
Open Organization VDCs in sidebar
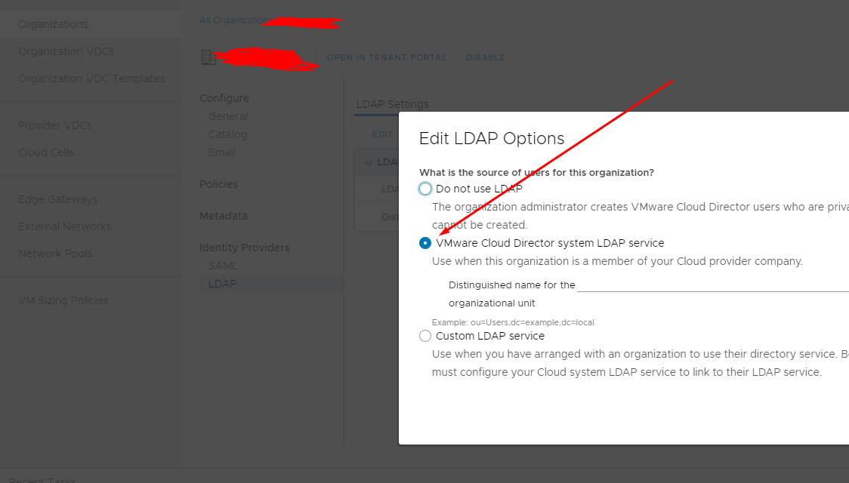click(66, 51)
